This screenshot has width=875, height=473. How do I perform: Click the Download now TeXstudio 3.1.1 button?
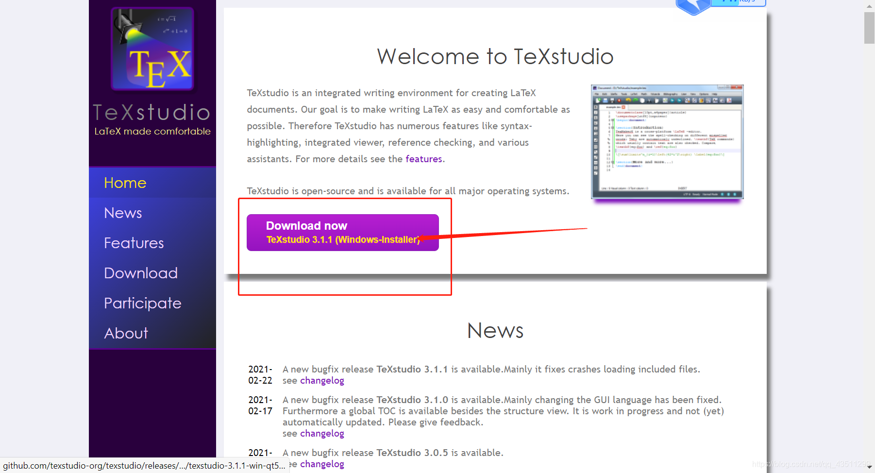tap(343, 233)
